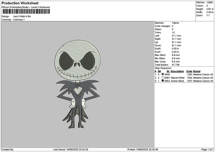This screenshot has width=215, height=152.
Task: Click the Color changes value
Action: click(172, 26)
